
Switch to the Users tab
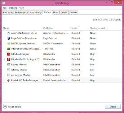(x=56, y=12)
